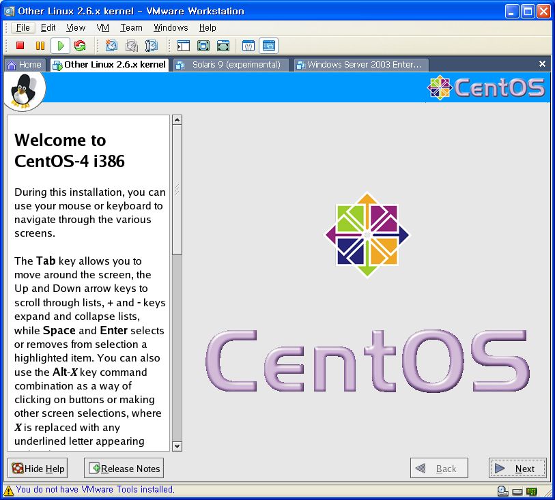Expand the Team menu
The width and height of the screenshot is (555, 500).
[131, 28]
